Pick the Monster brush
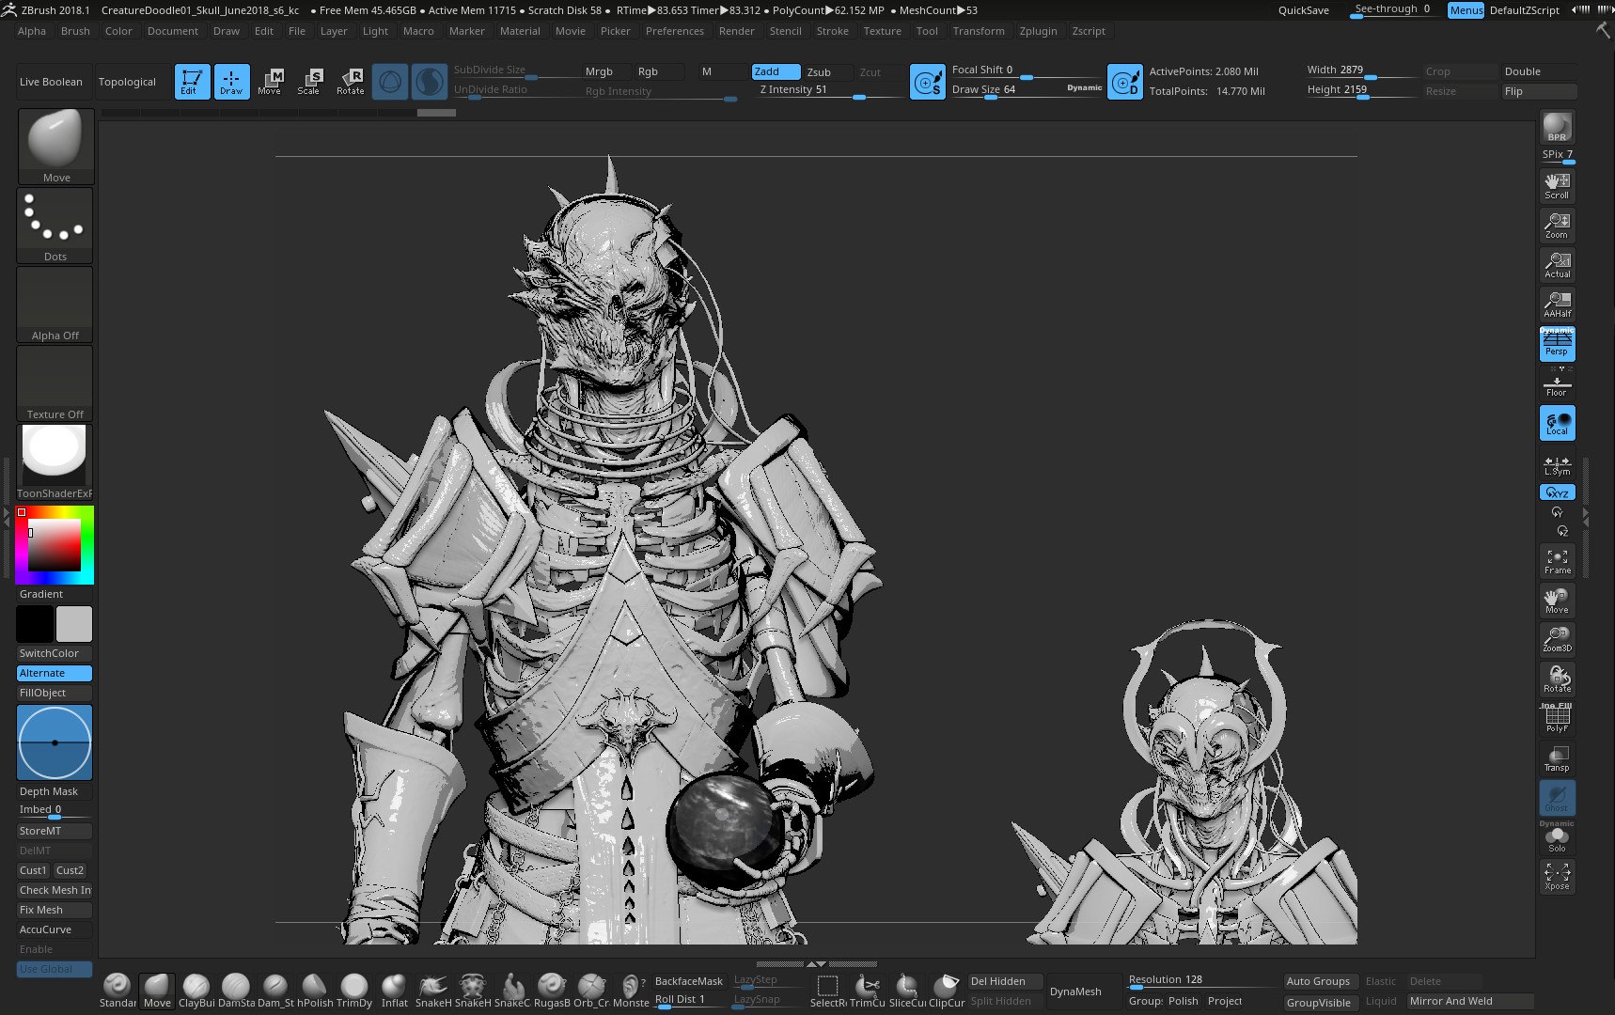 (x=631, y=991)
